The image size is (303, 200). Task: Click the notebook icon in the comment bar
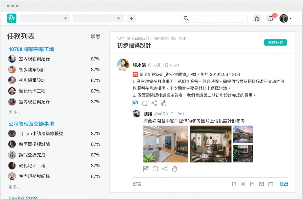(252, 184)
